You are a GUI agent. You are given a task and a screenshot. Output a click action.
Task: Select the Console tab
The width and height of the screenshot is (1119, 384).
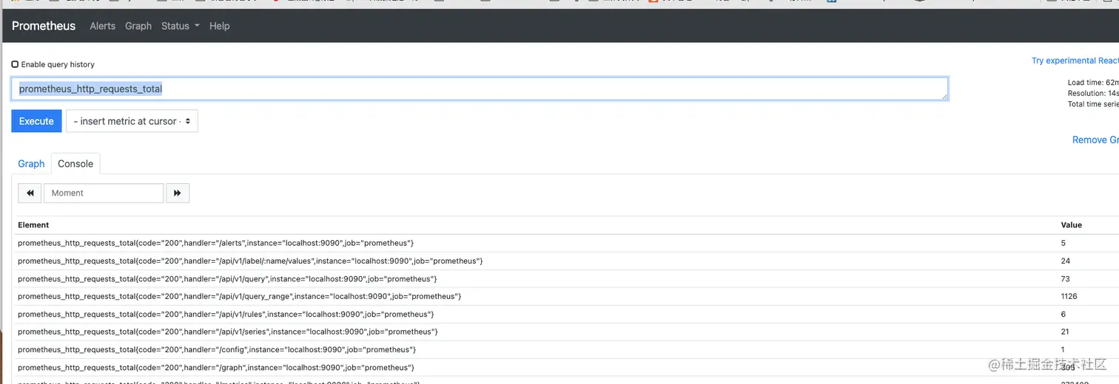[x=75, y=164]
